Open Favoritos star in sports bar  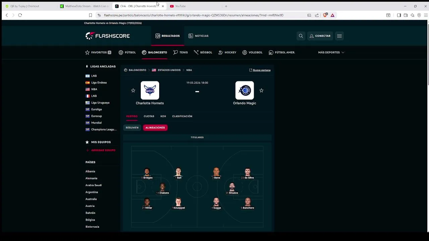98,53
